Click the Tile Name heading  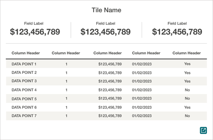pyautogui.click(x=106, y=10)
